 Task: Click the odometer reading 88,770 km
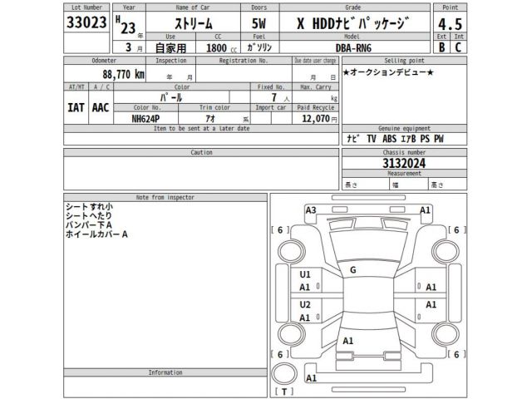[124, 74]
